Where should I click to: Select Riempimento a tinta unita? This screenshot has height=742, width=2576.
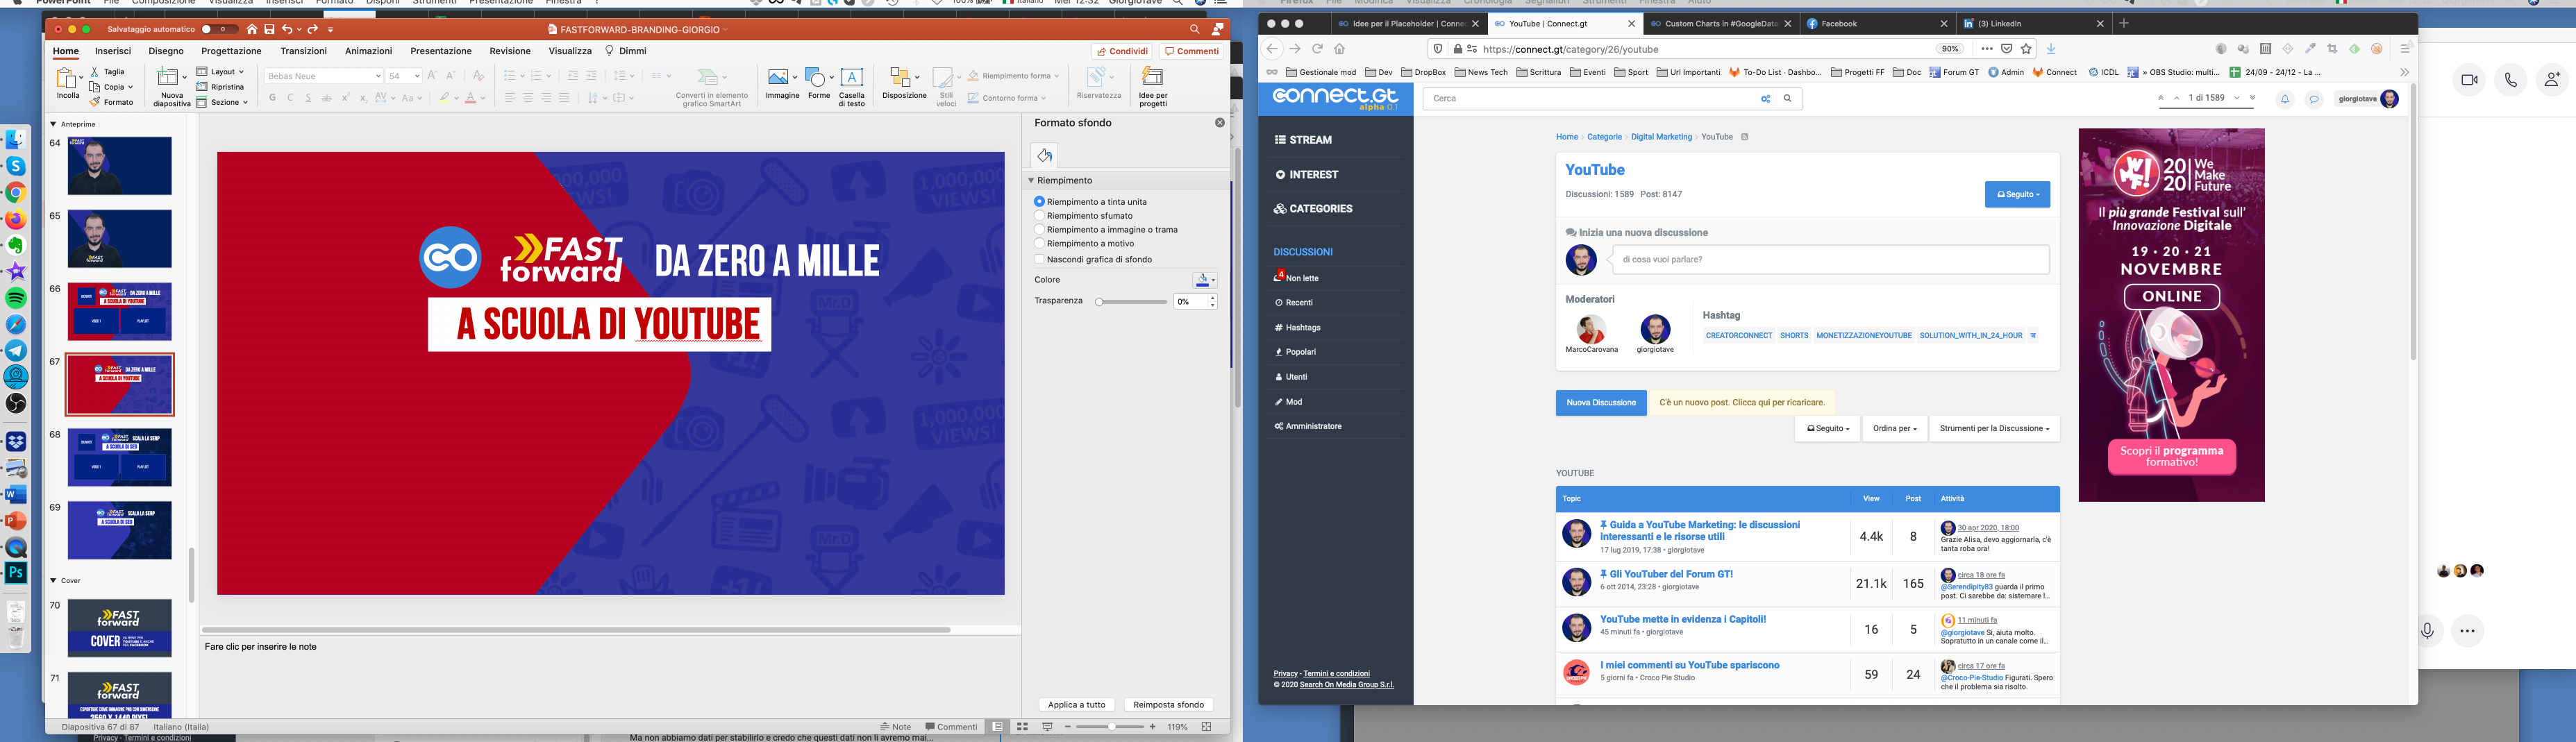[1091, 202]
